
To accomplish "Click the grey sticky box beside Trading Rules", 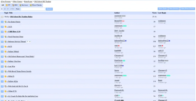I will click(x=2, y=17).
